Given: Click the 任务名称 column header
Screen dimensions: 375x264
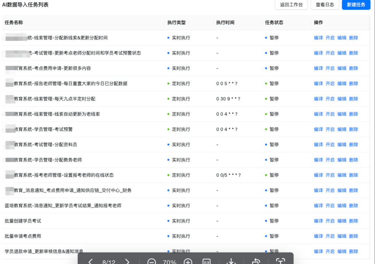Looking at the screenshot, I should coord(14,23).
